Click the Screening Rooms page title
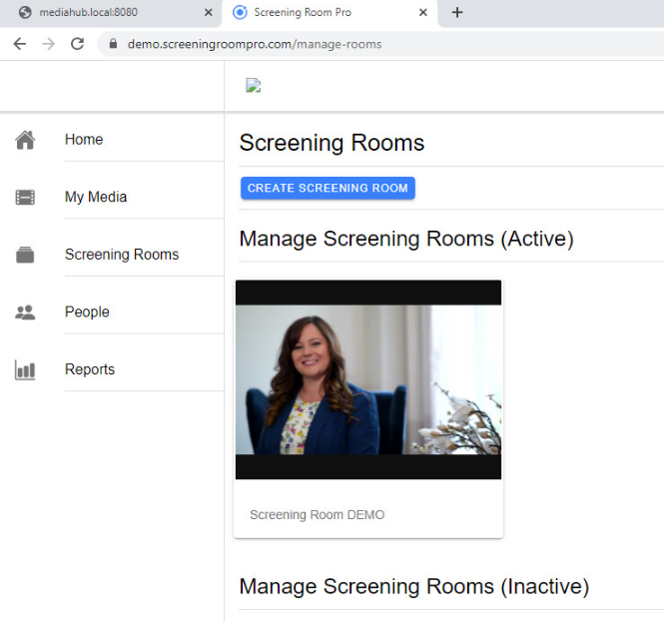The image size is (664, 622). click(332, 143)
